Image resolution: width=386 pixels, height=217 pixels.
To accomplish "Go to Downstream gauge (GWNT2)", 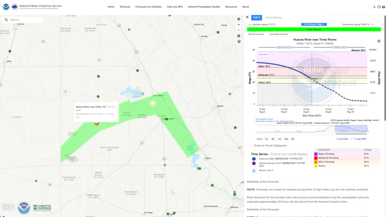I will pyautogui.click(x=358, y=24).
